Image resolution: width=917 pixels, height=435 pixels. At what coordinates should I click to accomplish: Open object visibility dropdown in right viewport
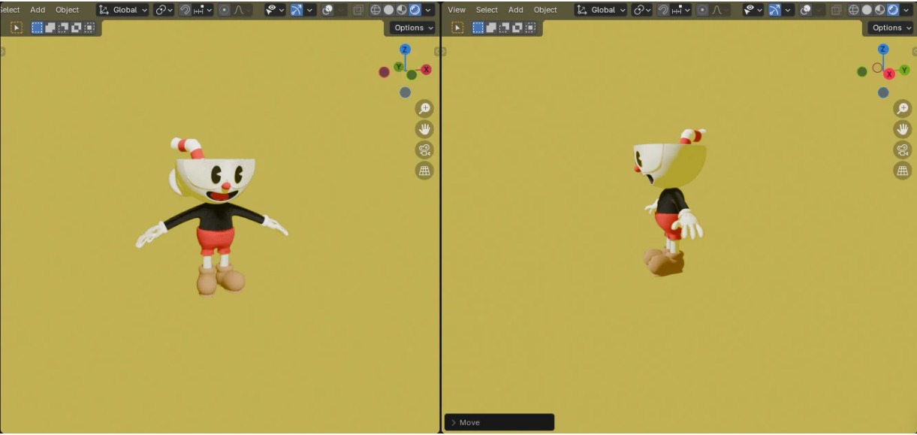click(753, 10)
